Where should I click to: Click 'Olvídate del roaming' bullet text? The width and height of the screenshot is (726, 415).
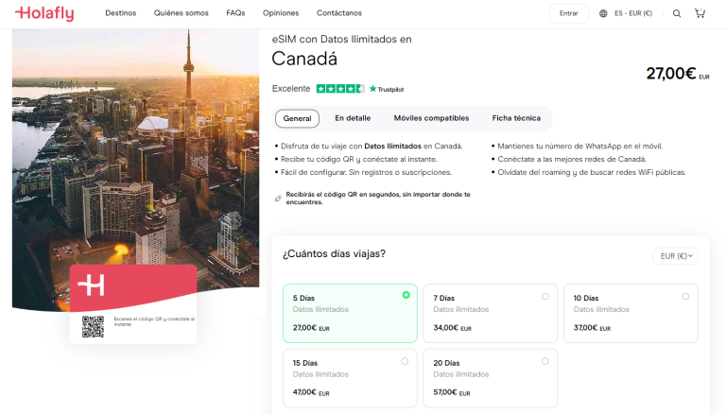[591, 172]
